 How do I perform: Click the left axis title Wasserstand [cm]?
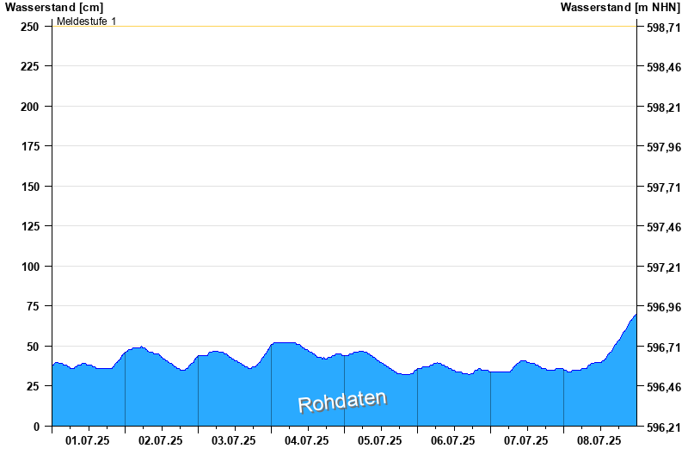click(54, 7)
